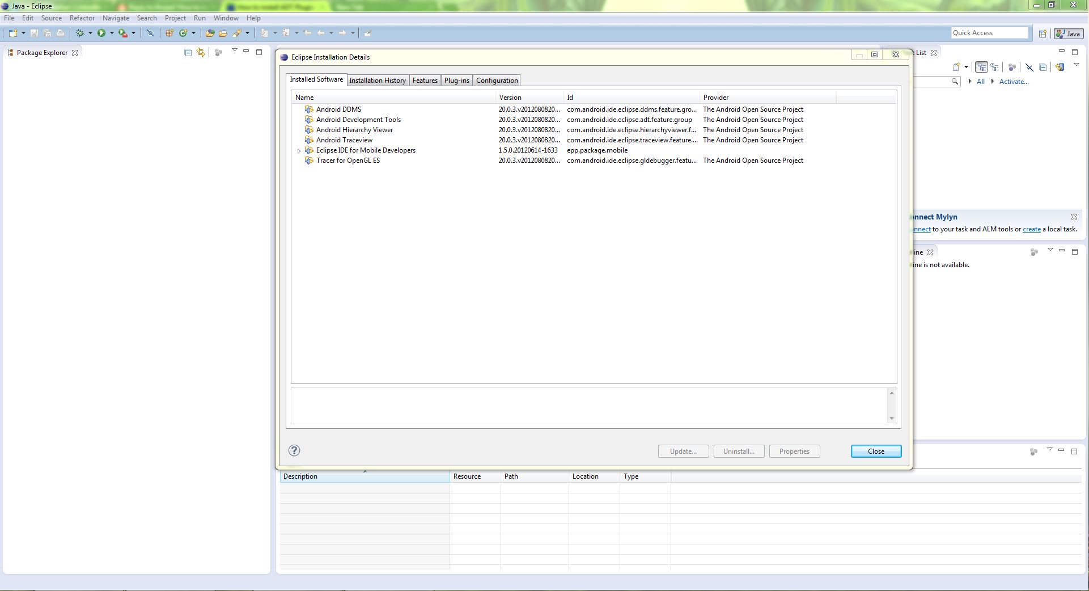1089x591 pixels.
Task: Open the Run button dropdown arrow
Action: [x=112, y=33]
